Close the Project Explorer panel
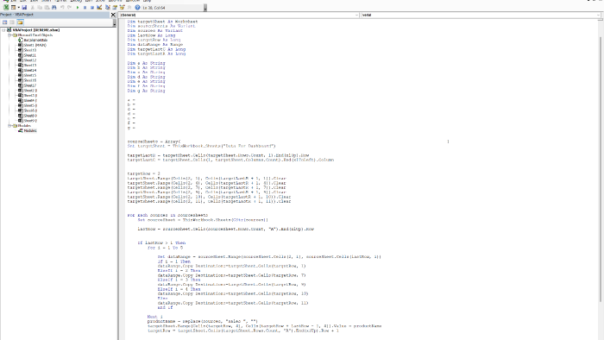This screenshot has width=604, height=340. (x=113, y=15)
